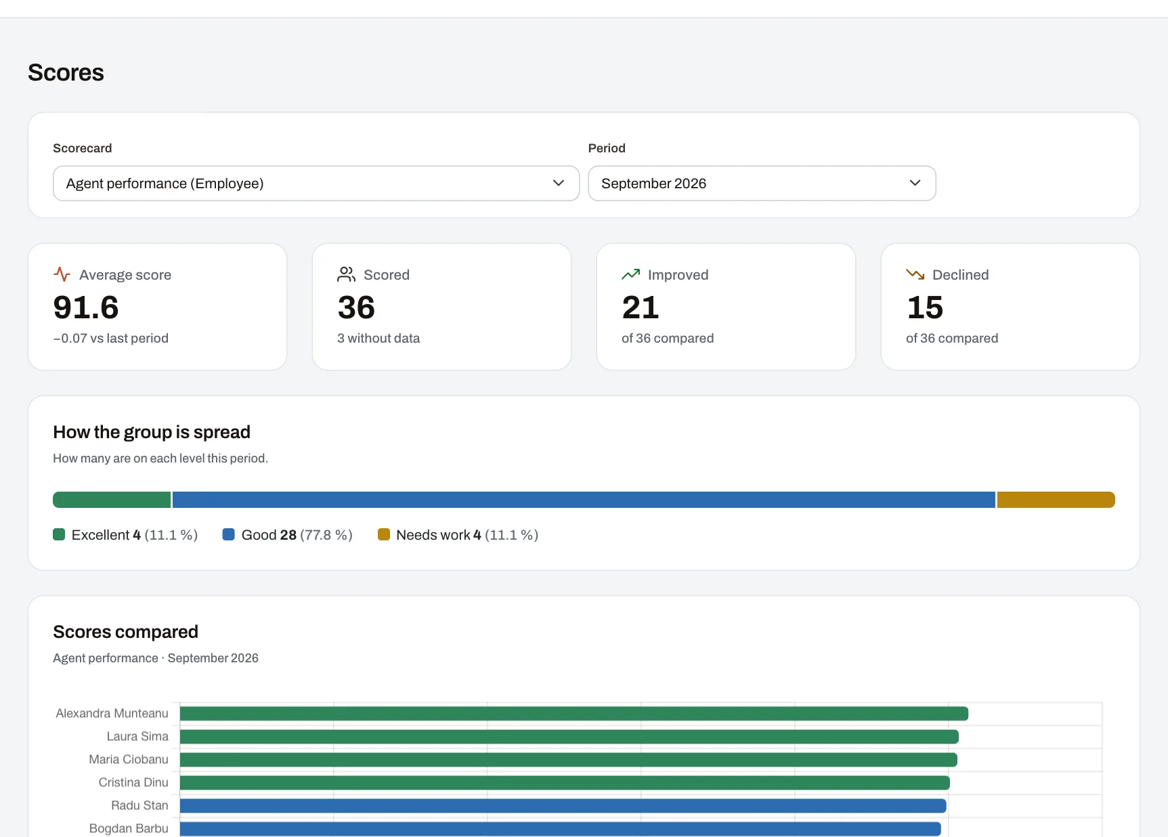Click the text '3 without data'
Screen dimensions: 1168x837
coord(378,338)
